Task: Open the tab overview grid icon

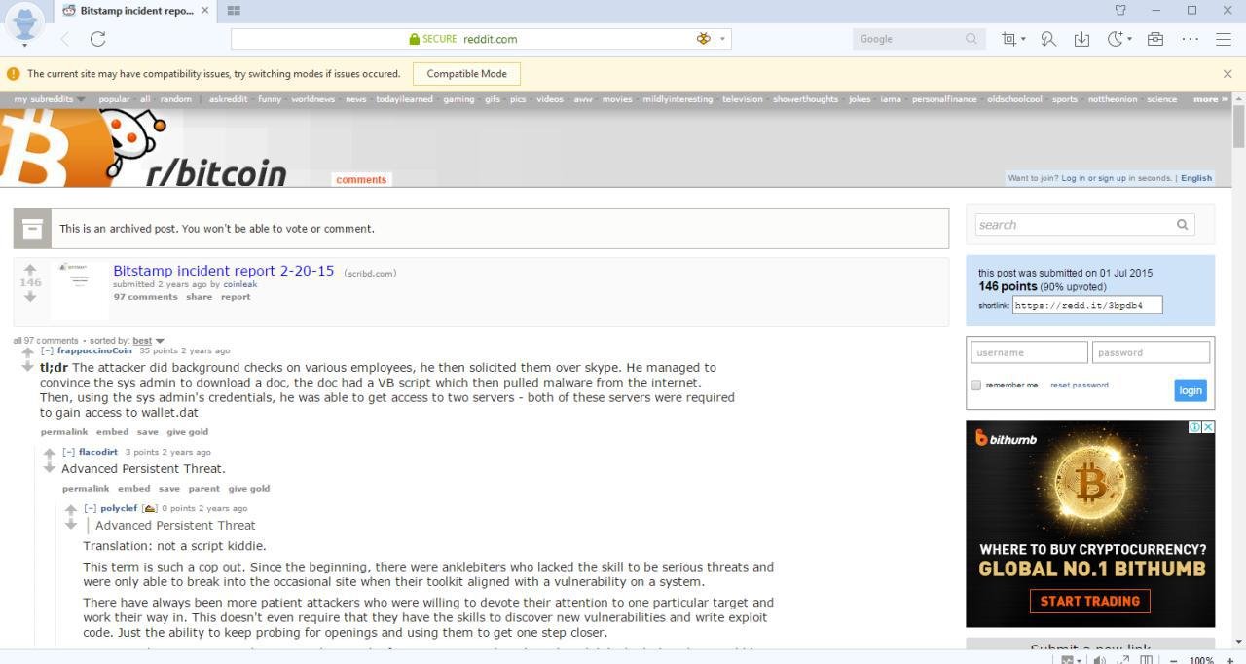Action: [x=234, y=11]
